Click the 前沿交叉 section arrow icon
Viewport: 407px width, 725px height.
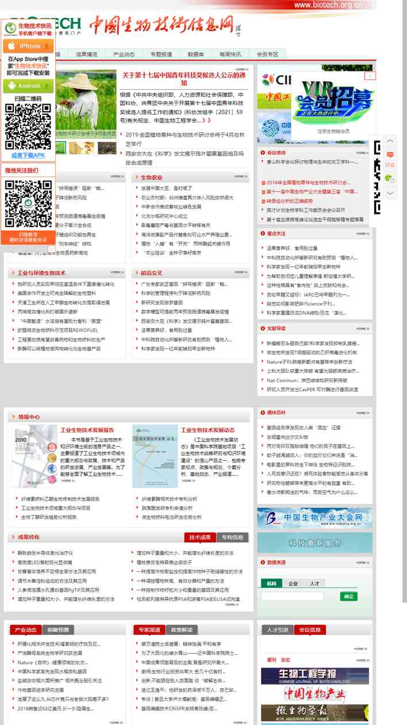[x=136, y=273]
